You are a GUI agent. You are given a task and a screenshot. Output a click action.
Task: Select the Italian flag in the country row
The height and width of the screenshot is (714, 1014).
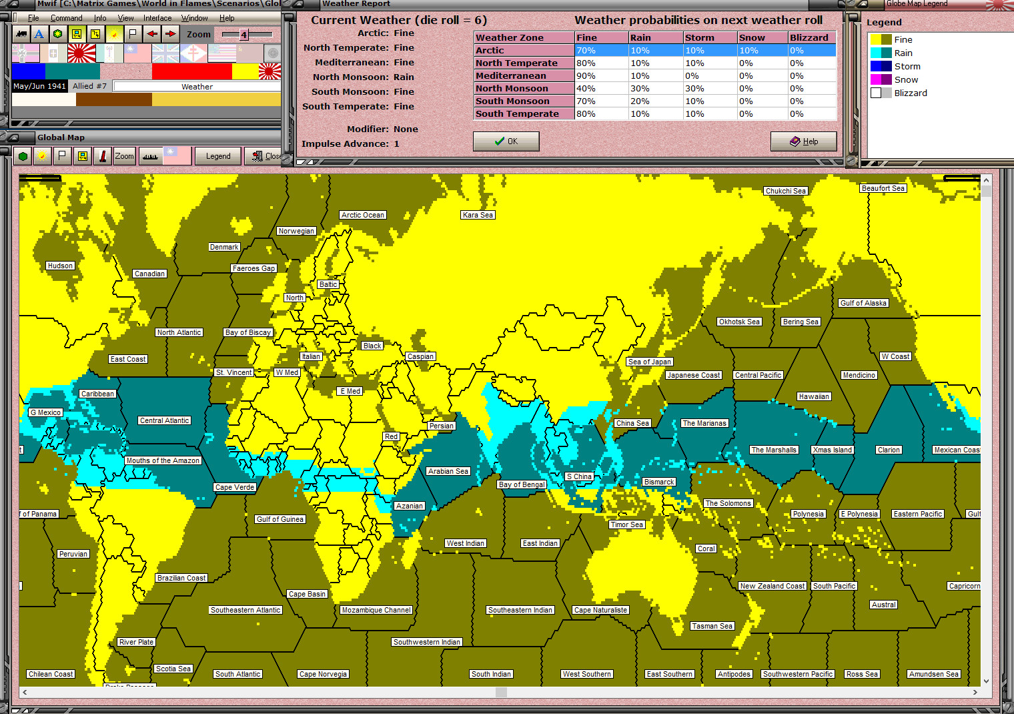(53, 53)
